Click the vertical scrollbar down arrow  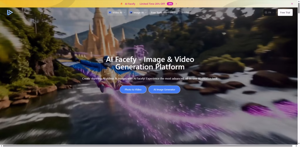click(x=299, y=143)
